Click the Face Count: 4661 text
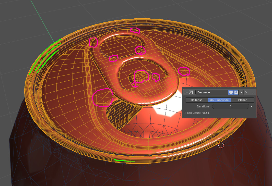This screenshot has height=186, width=272. click(x=197, y=113)
